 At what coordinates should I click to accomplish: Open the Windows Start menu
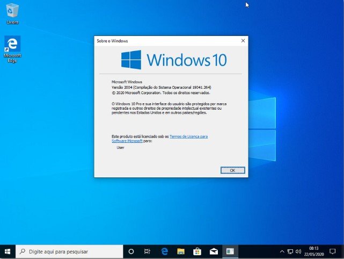(x=8, y=251)
